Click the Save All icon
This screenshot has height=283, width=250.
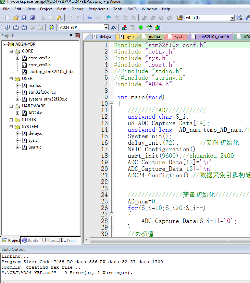point(32,18)
